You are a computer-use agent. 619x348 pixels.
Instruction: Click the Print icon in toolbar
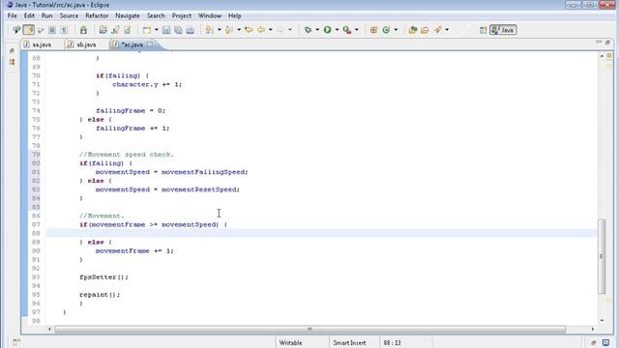190,30
